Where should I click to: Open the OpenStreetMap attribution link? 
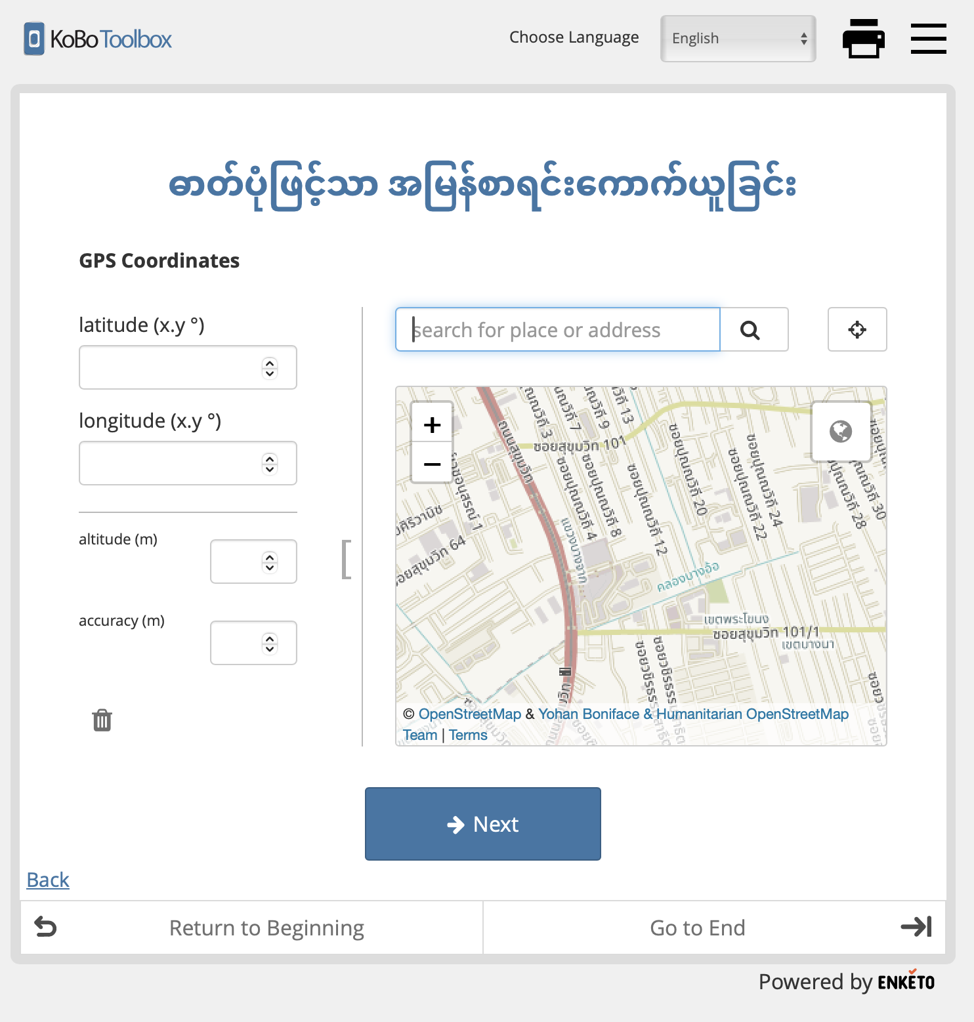pyautogui.click(x=469, y=714)
